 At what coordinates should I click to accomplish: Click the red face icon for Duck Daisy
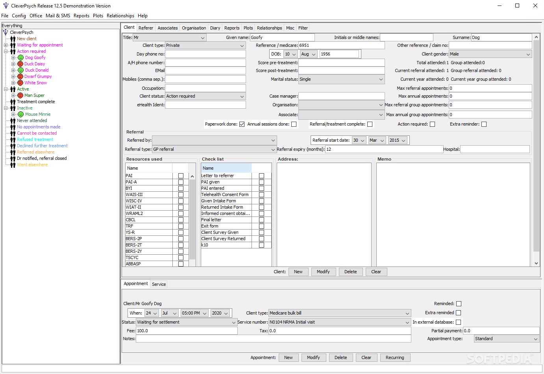[20, 64]
